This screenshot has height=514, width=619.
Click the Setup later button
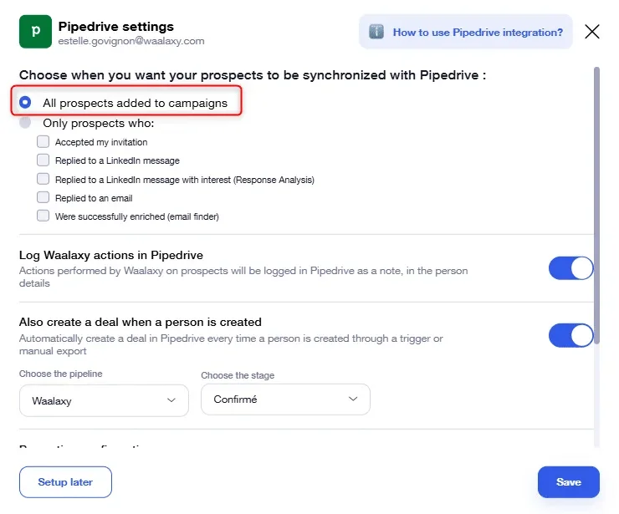pos(65,482)
